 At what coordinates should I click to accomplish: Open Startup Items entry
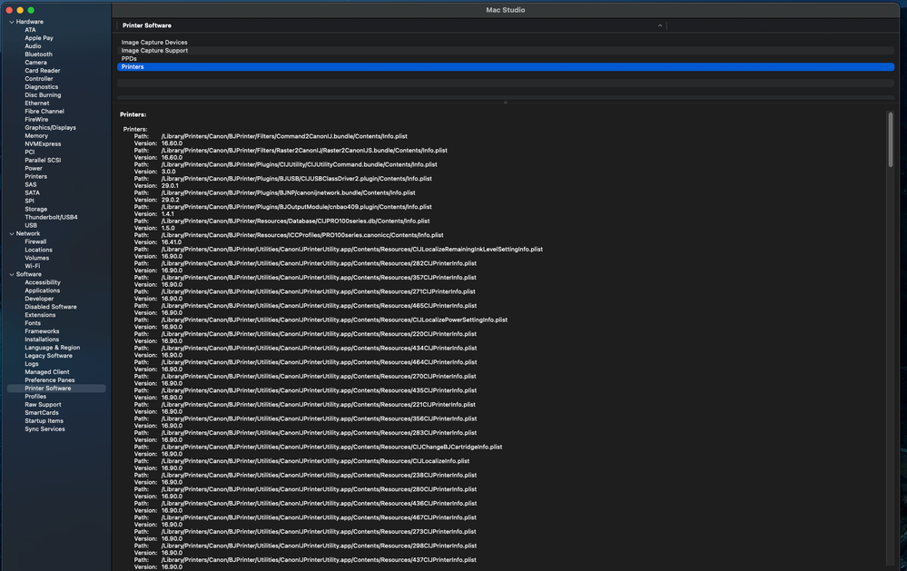point(44,420)
